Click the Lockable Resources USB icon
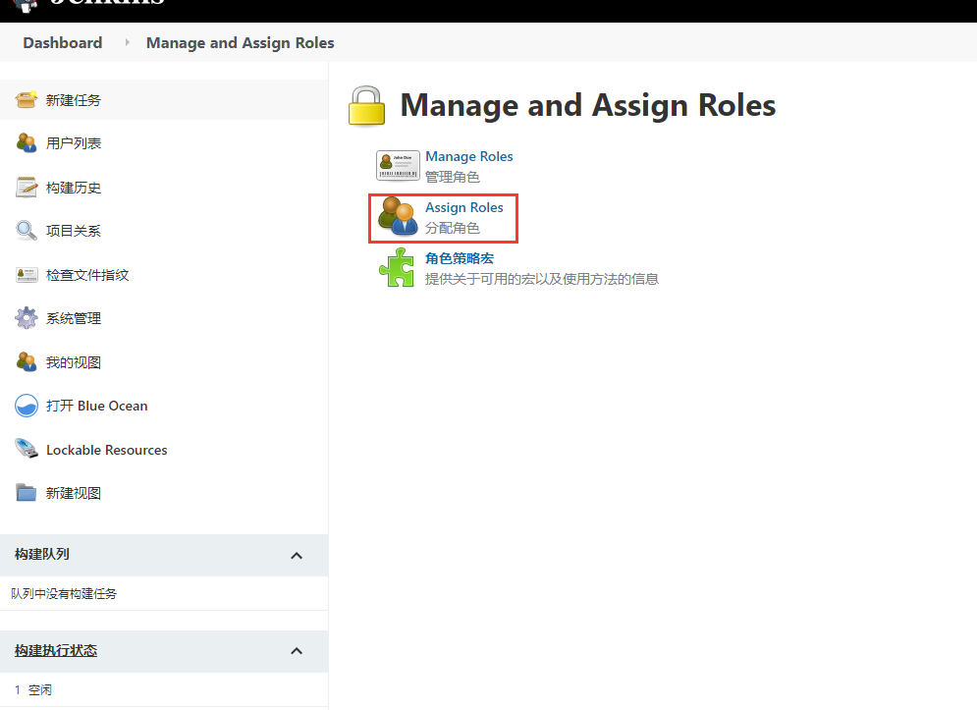 pyautogui.click(x=27, y=449)
